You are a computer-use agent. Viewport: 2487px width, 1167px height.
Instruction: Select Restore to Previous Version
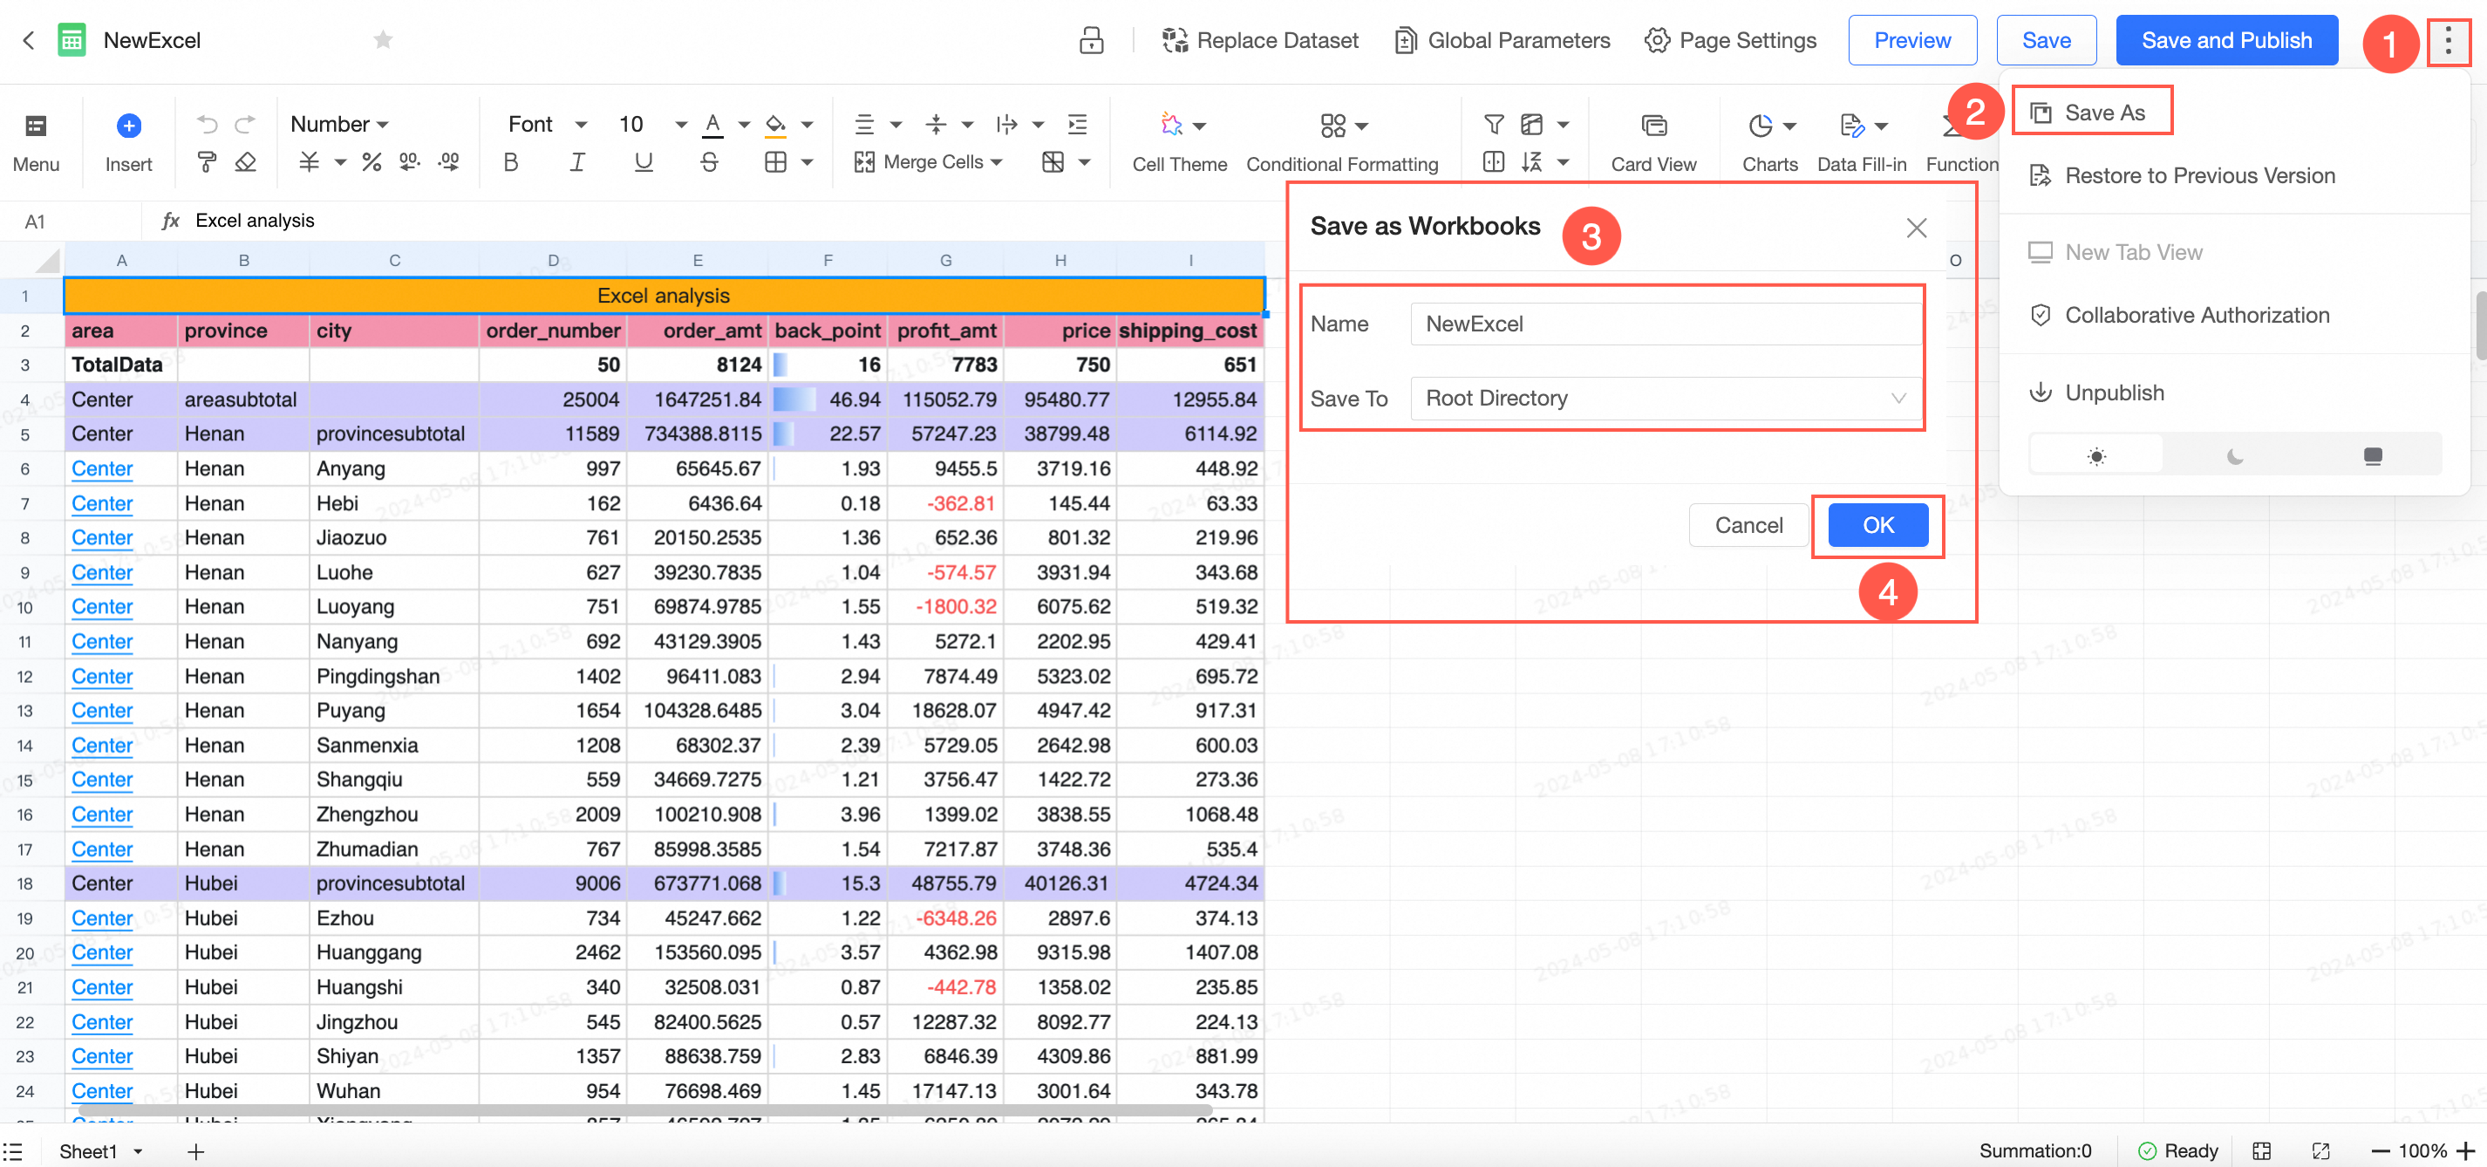click(2198, 175)
